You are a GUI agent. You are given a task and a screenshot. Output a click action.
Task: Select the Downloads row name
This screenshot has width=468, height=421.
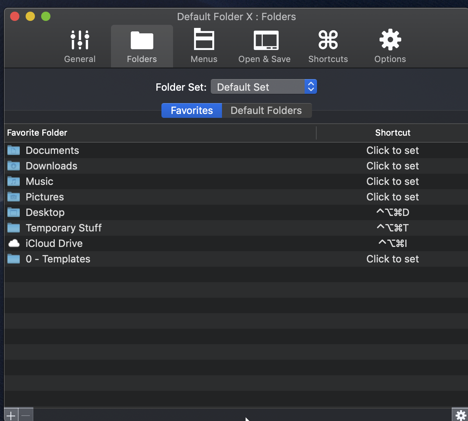52,166
